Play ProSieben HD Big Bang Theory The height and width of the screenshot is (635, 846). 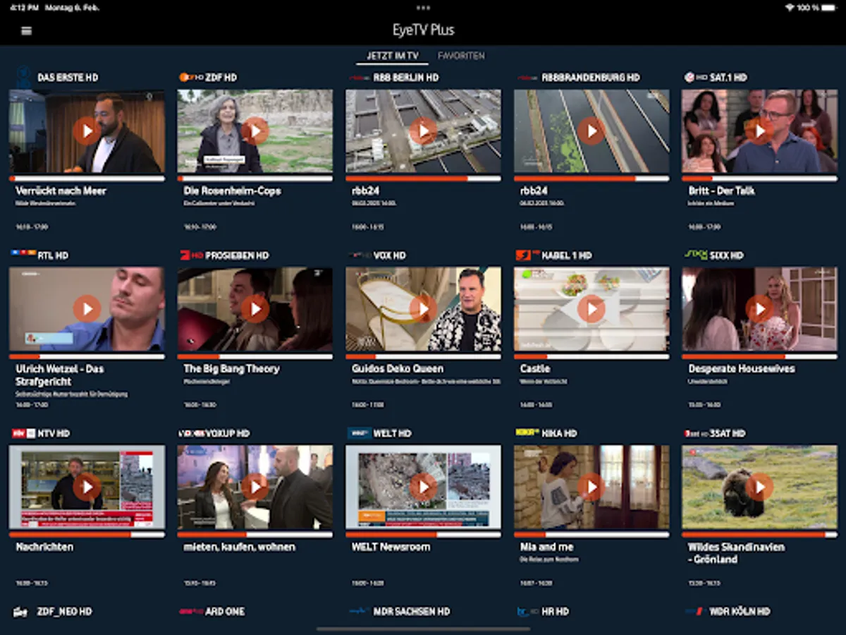(x=255, y=308)
